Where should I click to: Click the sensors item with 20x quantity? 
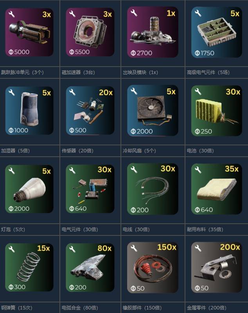tap(90, 110)
